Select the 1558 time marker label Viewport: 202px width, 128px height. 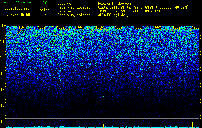click(157, 28)
